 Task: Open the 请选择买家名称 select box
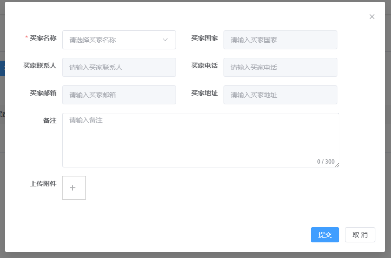tap(119, 40)
